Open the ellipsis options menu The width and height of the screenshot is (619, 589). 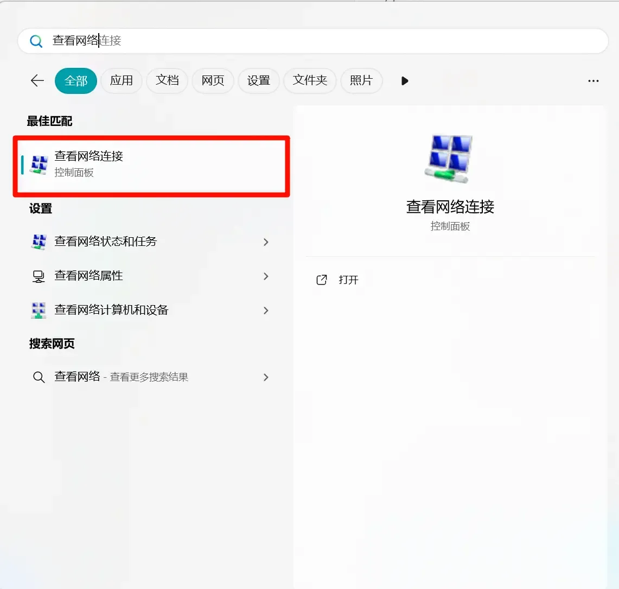592,80
